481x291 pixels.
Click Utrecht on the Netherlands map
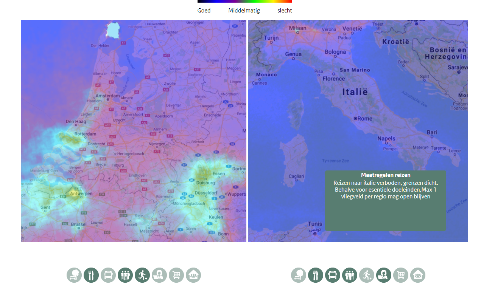(x=119, y=120)
